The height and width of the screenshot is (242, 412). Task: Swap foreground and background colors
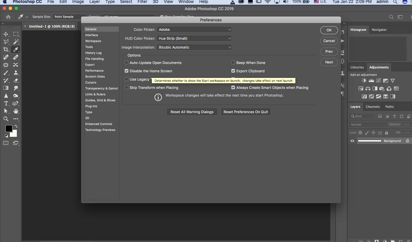pos(16,126)
